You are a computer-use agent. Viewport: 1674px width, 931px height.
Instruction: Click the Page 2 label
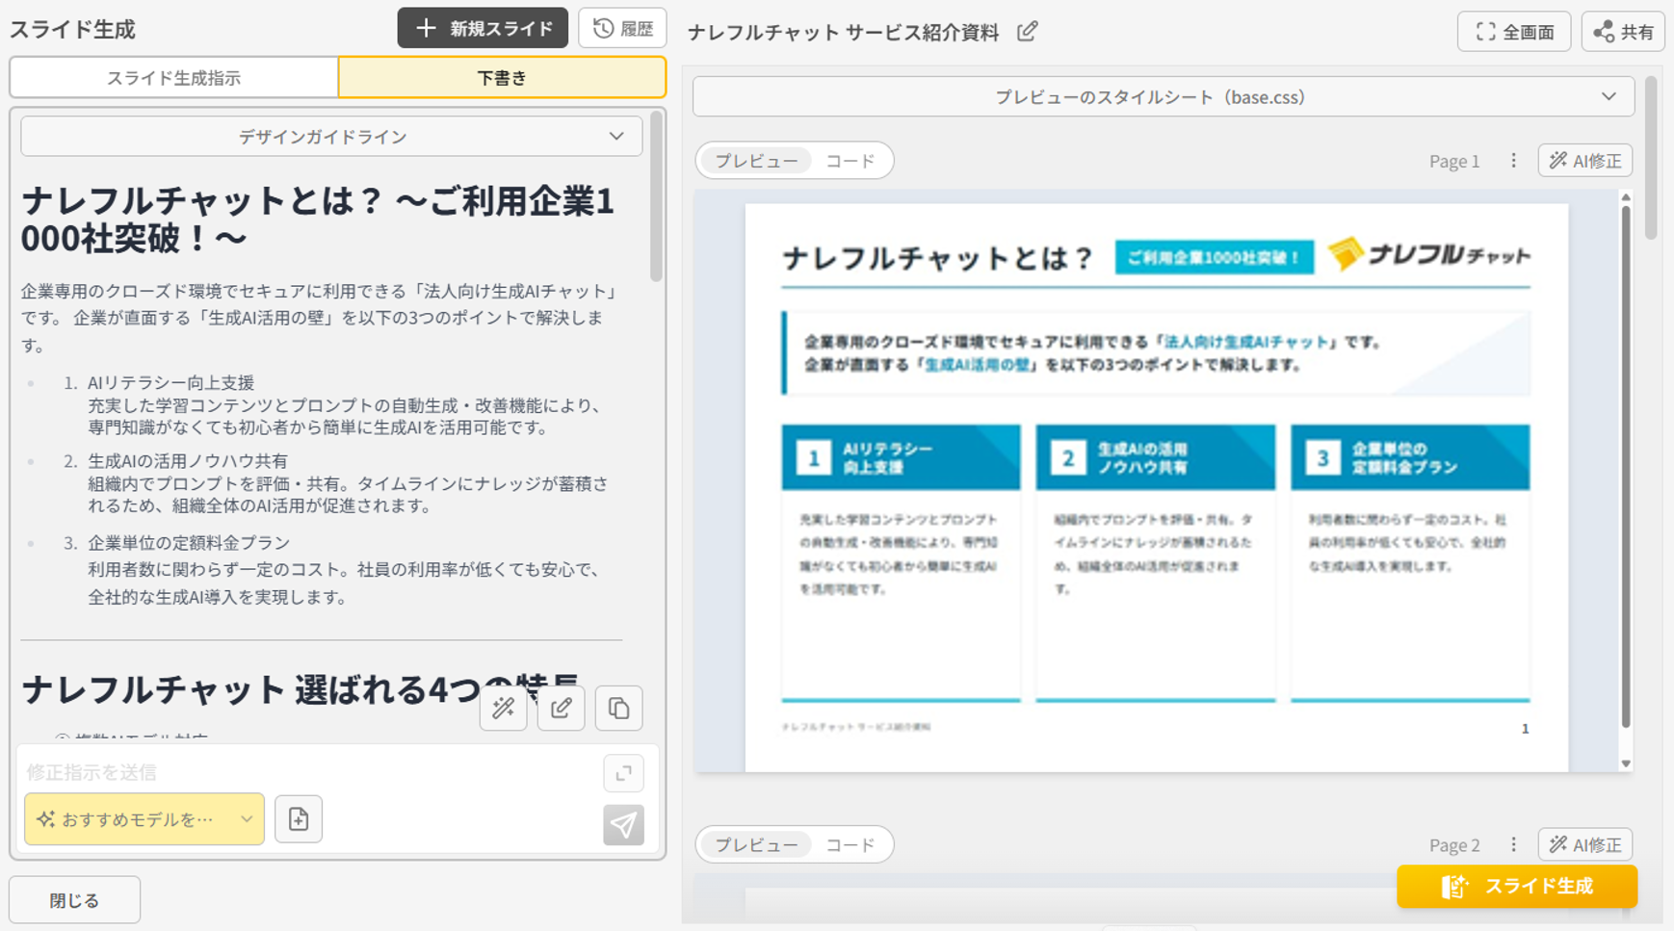click(x=1454, y=845)
